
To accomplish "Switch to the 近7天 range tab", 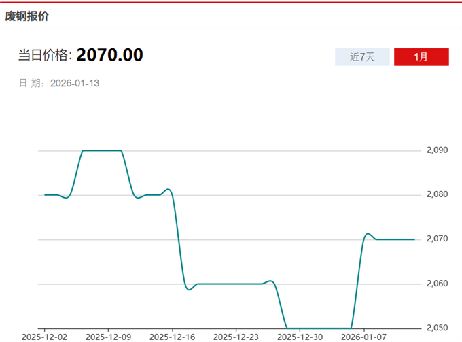I will 362,57.
